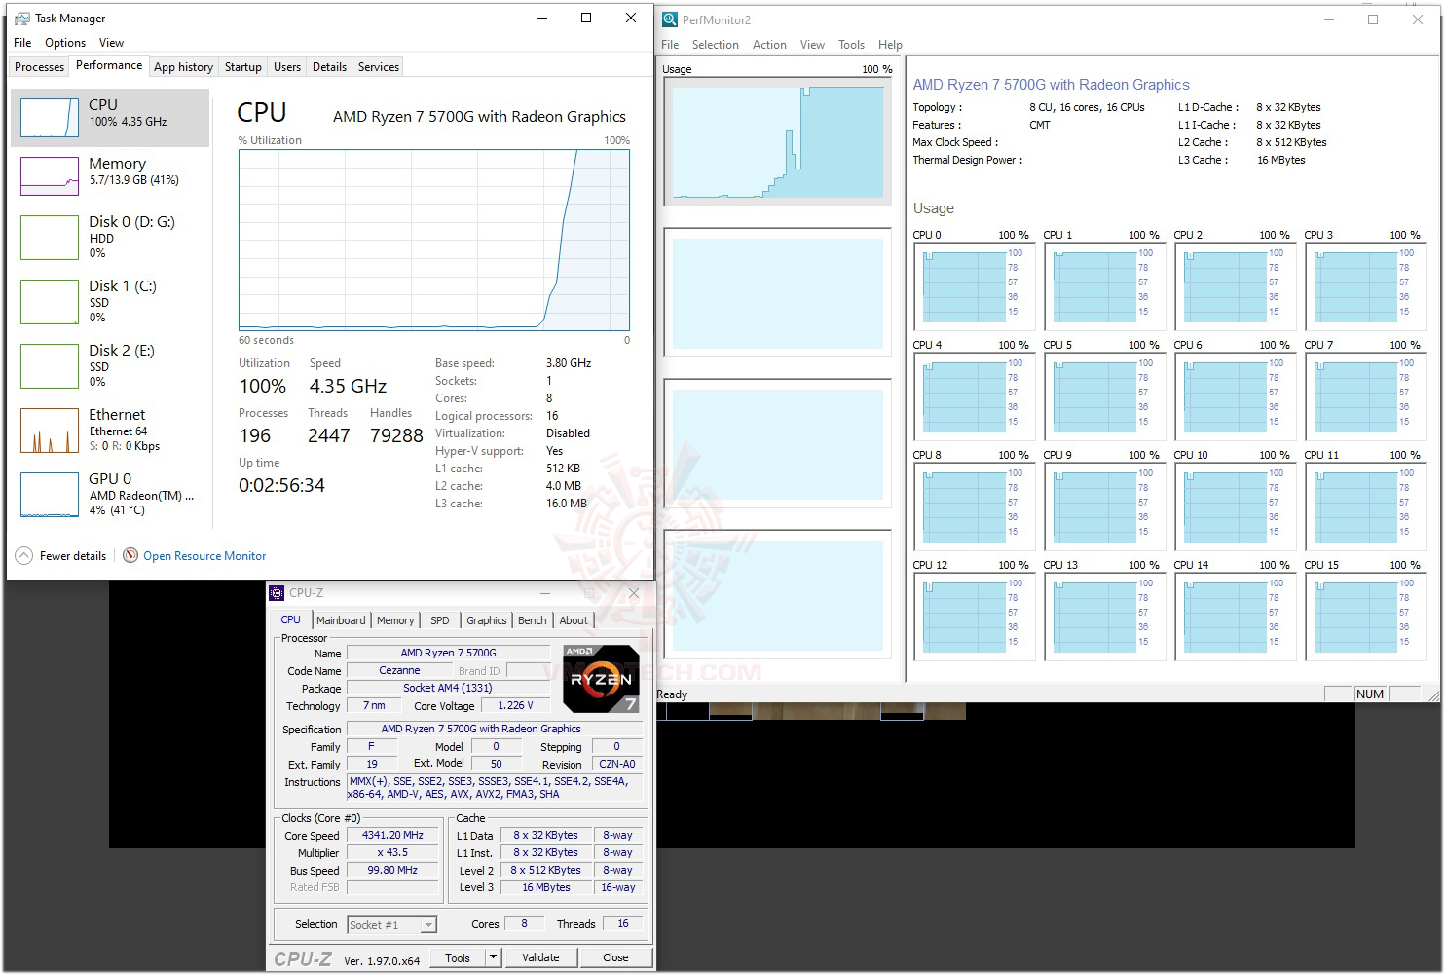Screen dimensions: 1445x975
Task: Click the CPU 15 usage graph
Action: 1364,617
